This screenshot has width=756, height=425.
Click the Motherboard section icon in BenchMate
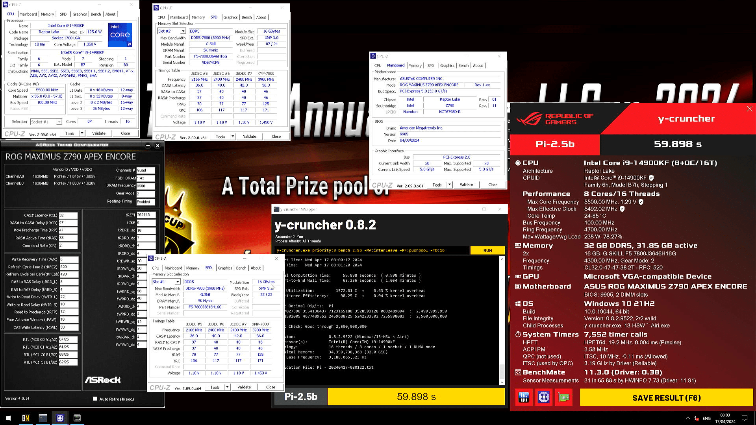point(518,287)
